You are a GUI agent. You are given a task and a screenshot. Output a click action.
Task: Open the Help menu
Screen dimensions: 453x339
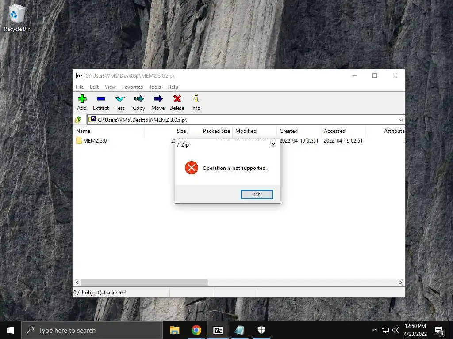pyautogui.click(x=173, y=87)
